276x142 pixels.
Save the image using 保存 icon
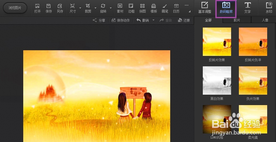[x=49, y=9]
